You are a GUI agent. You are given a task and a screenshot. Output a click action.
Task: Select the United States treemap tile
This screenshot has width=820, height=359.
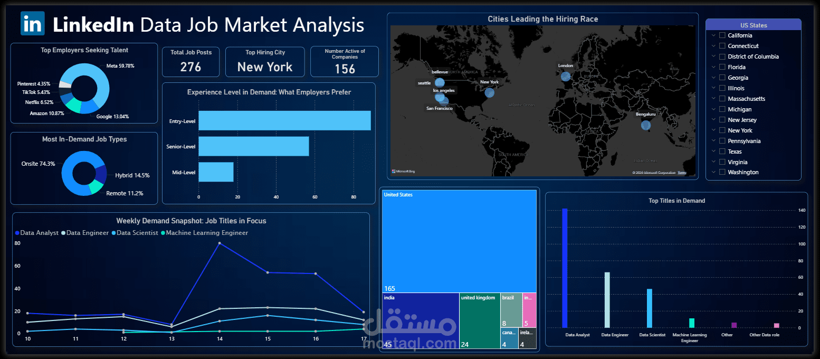[459, 241]
